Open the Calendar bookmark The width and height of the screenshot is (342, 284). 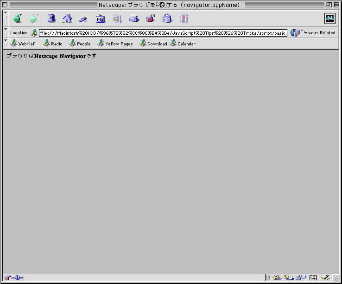point(183,44)
